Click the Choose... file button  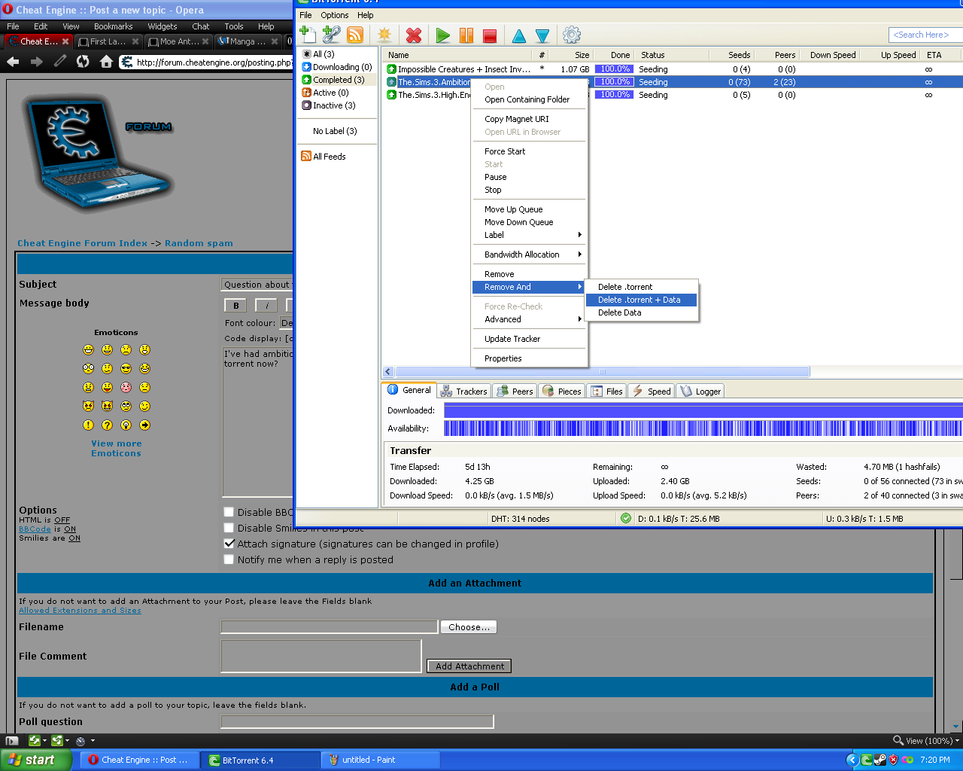pyautogui.click(x=469, y=627)
